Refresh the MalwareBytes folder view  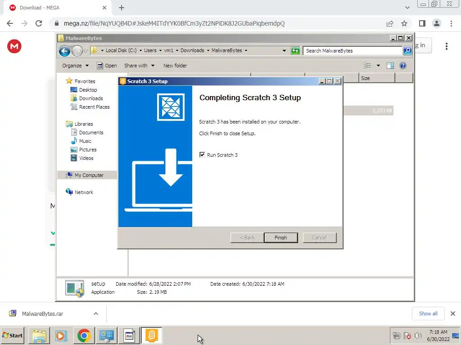295,51
